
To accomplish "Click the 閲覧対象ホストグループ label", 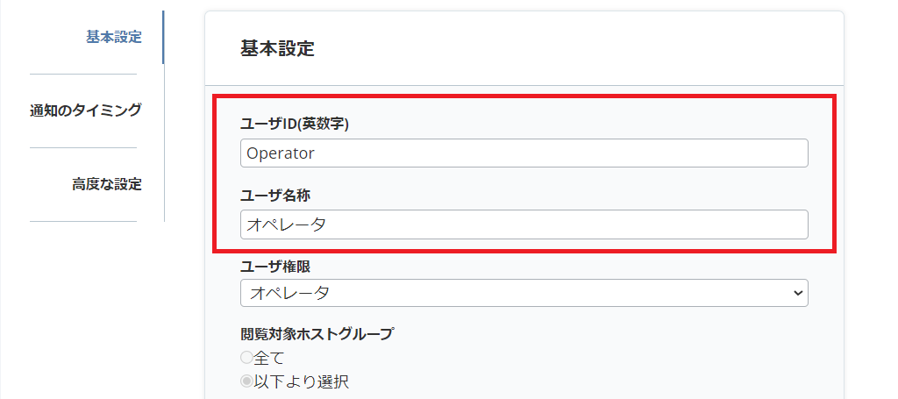I will [x=317, y=333].
